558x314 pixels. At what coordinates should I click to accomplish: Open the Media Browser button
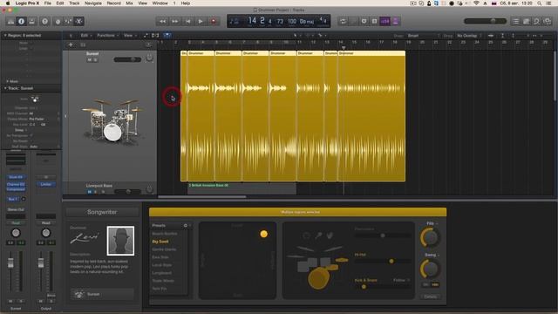click(548, 21)
